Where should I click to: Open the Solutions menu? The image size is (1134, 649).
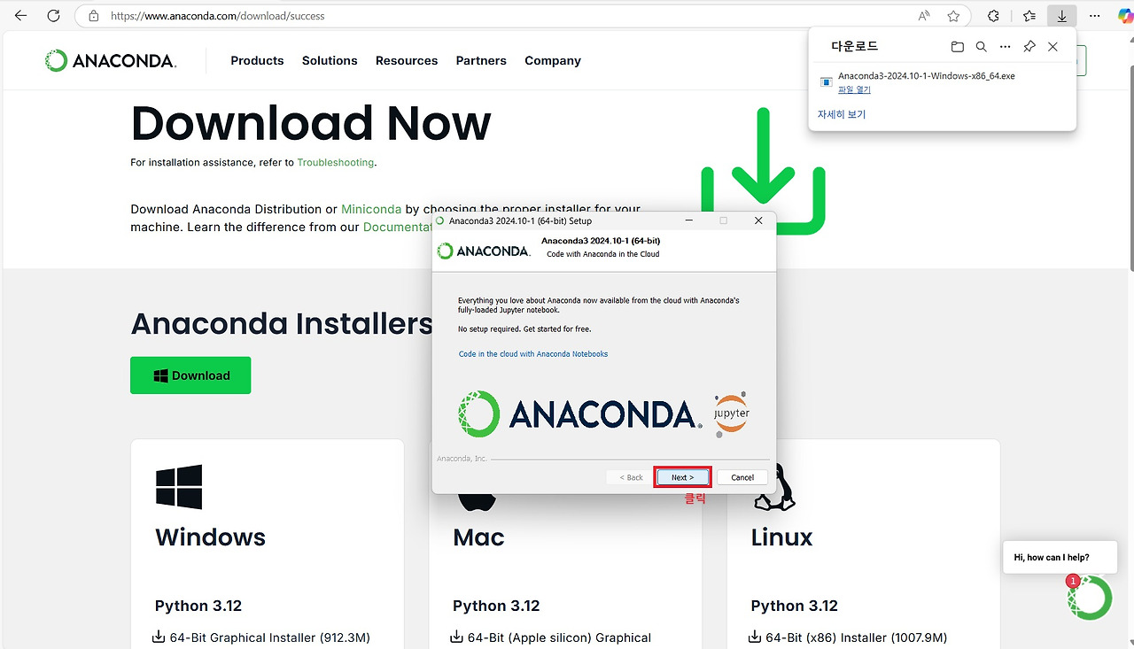[330, 61]
